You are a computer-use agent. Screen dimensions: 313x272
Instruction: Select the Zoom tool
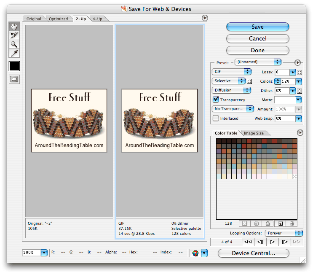pyautogui.click(x=14, y=44)
